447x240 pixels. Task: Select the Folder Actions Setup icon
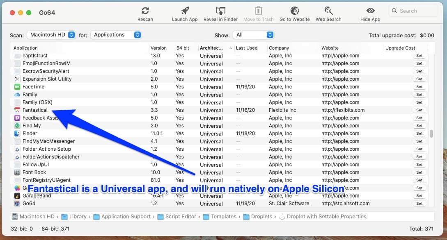coord(17,149)
